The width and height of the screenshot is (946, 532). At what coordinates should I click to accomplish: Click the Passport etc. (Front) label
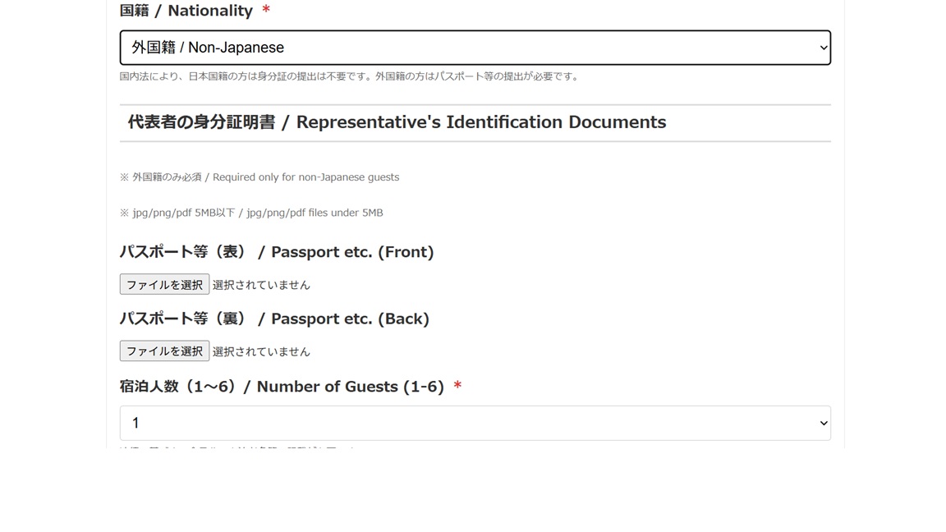[x=277, y=252]
